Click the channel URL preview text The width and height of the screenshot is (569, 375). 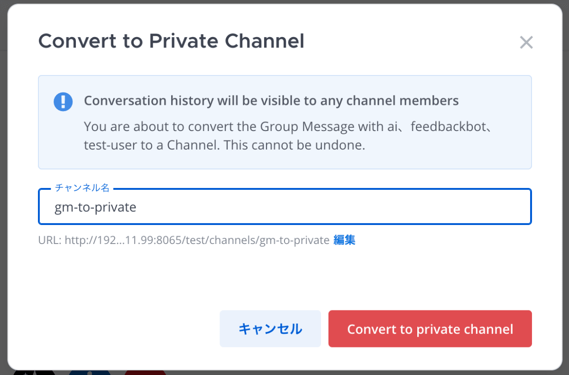click(184, 240)
